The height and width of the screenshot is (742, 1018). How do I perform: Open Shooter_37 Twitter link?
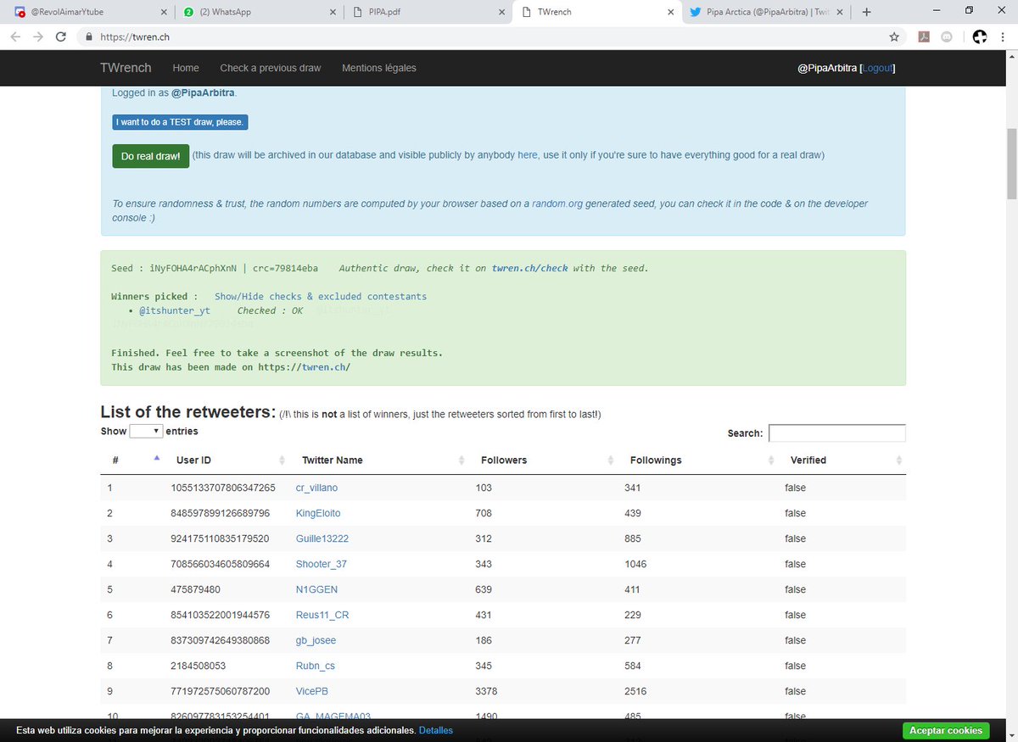tap(322, 564)
